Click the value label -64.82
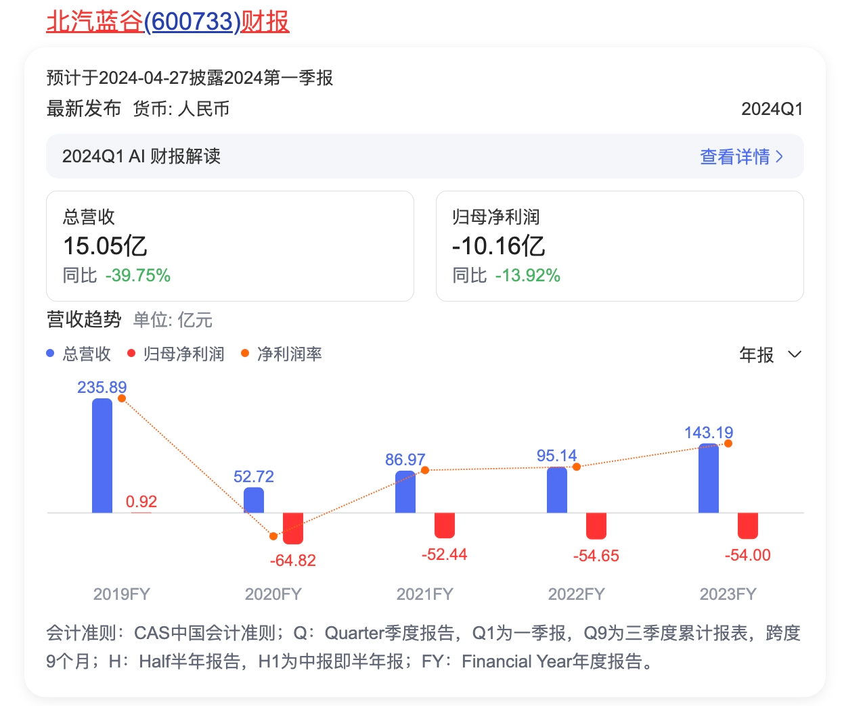This screenshot has height=706, width=842. click(293, 561)
